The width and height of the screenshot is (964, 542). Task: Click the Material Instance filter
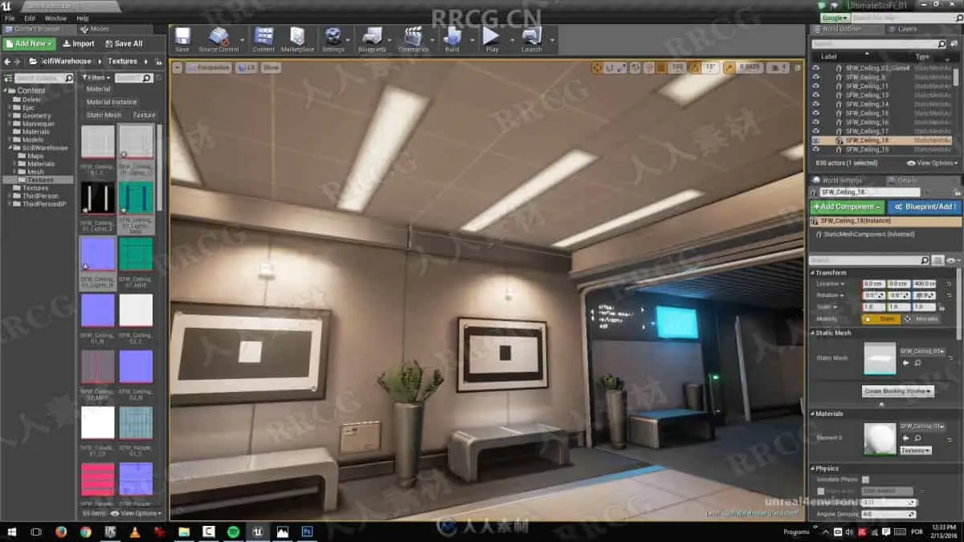[x=112, y=102]
